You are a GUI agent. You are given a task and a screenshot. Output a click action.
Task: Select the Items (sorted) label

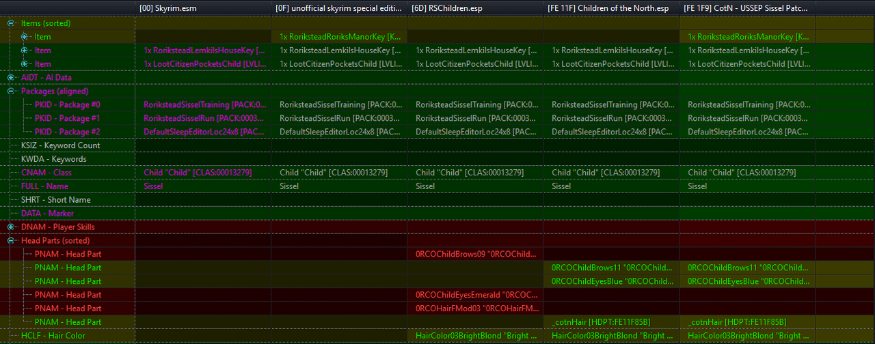click(45, 23)
